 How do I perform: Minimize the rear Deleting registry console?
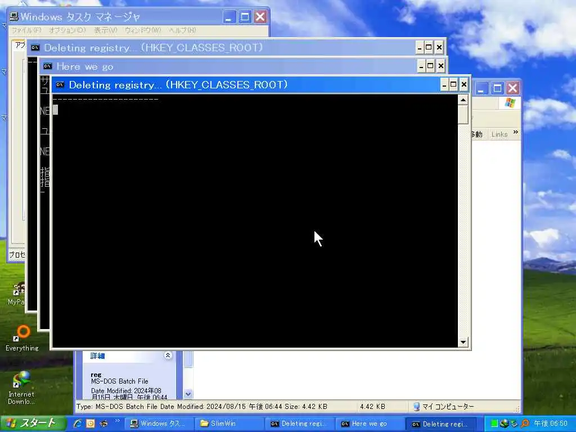tap(420, 47)
